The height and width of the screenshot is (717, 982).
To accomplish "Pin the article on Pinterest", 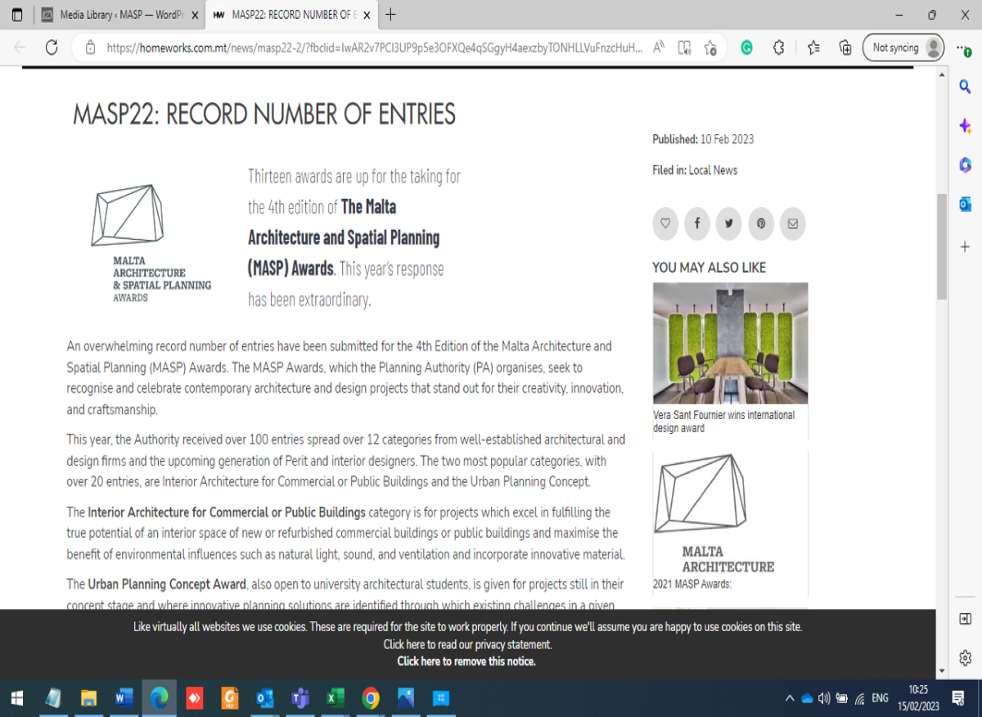I will pos(760,223).
